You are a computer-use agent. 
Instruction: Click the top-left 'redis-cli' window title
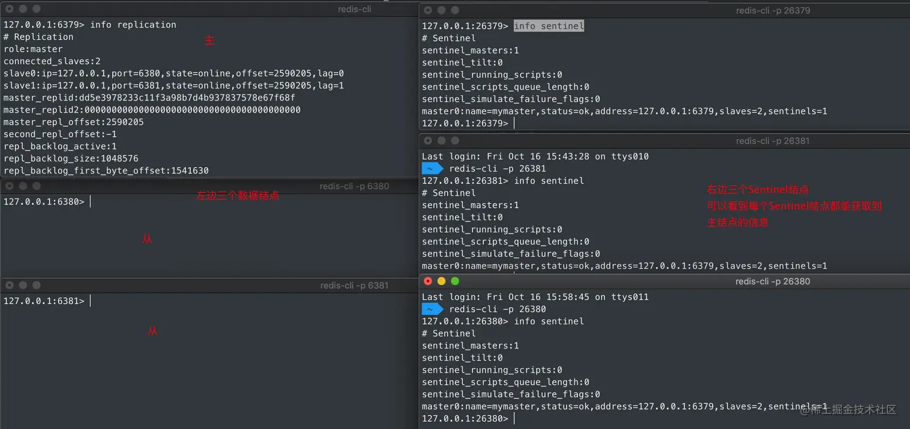(354, 9)
